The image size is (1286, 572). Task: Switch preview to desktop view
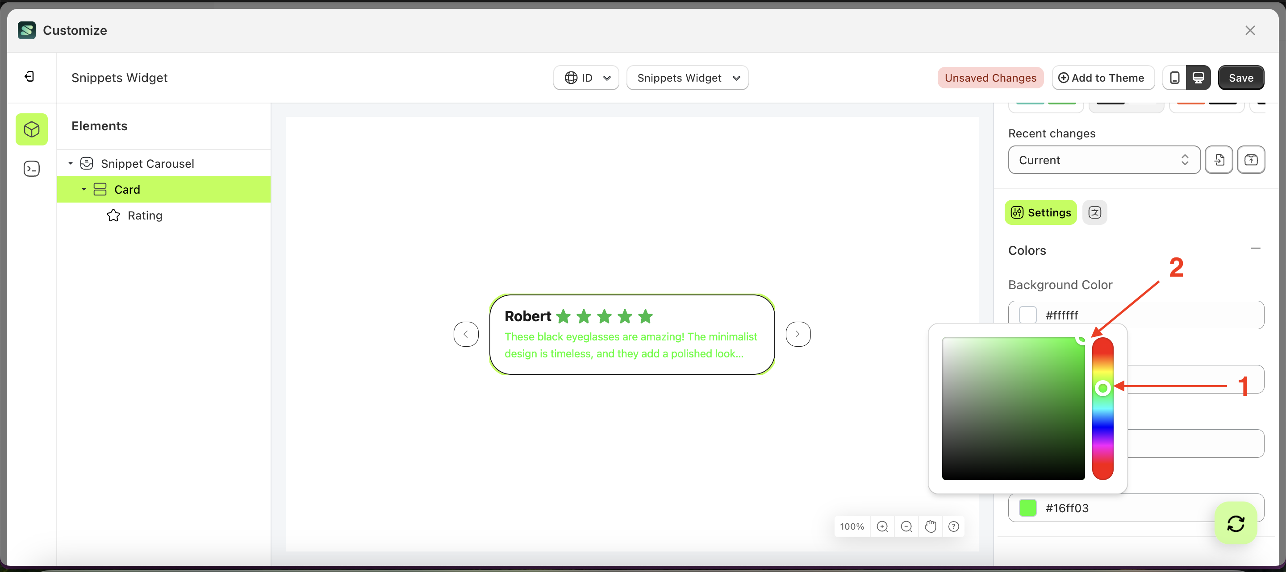[1198, 77]
